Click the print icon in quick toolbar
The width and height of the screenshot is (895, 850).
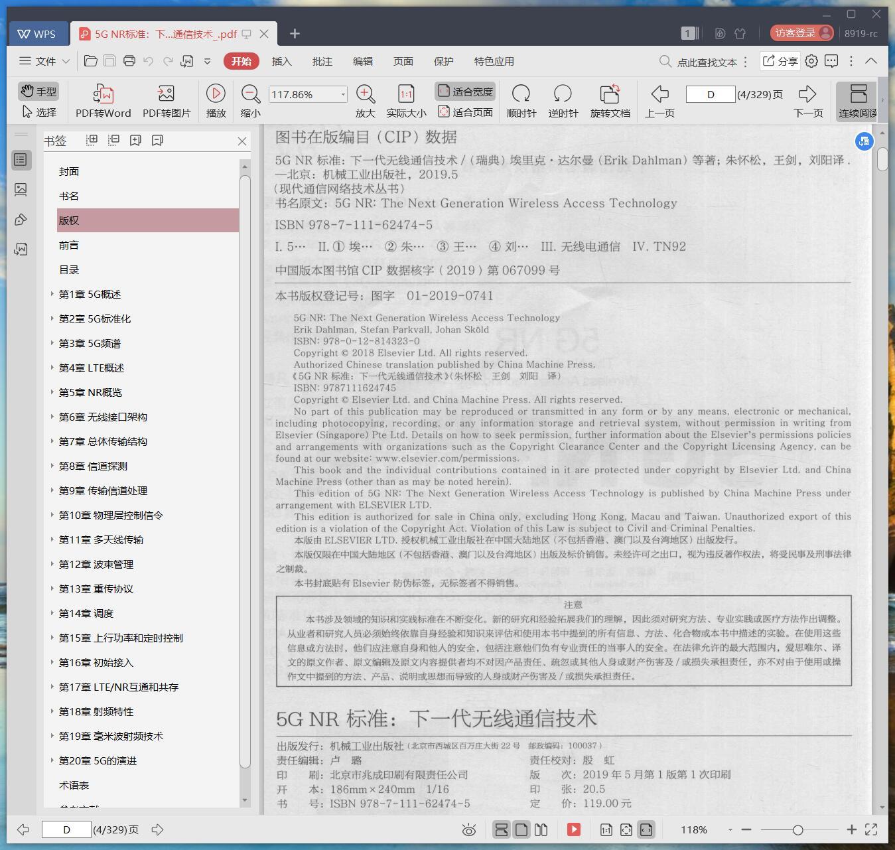pos(129,61)
